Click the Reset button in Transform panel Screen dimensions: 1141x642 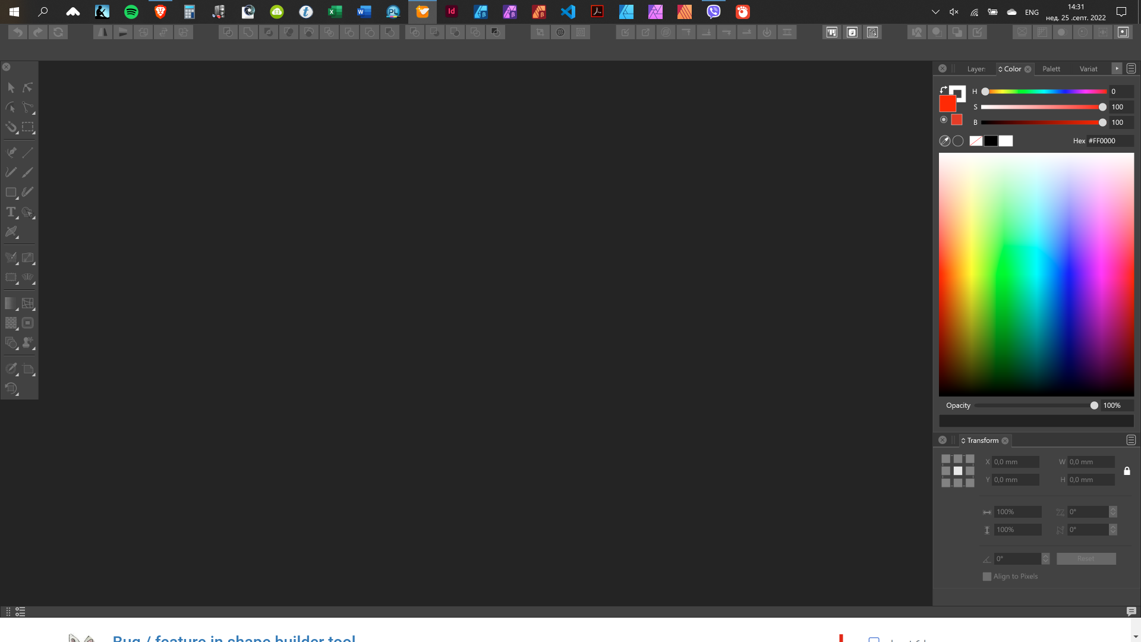[1086, 559]
